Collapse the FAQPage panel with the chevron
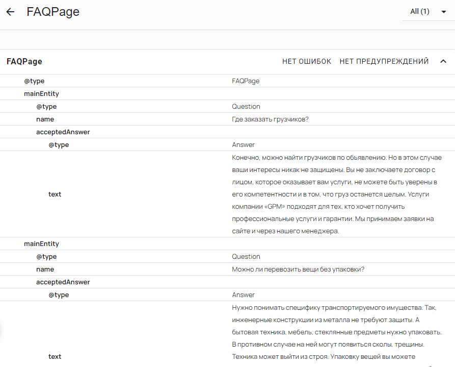Image resolution: width=455 pixels, height=367 pixels. [x=443, y=61]
